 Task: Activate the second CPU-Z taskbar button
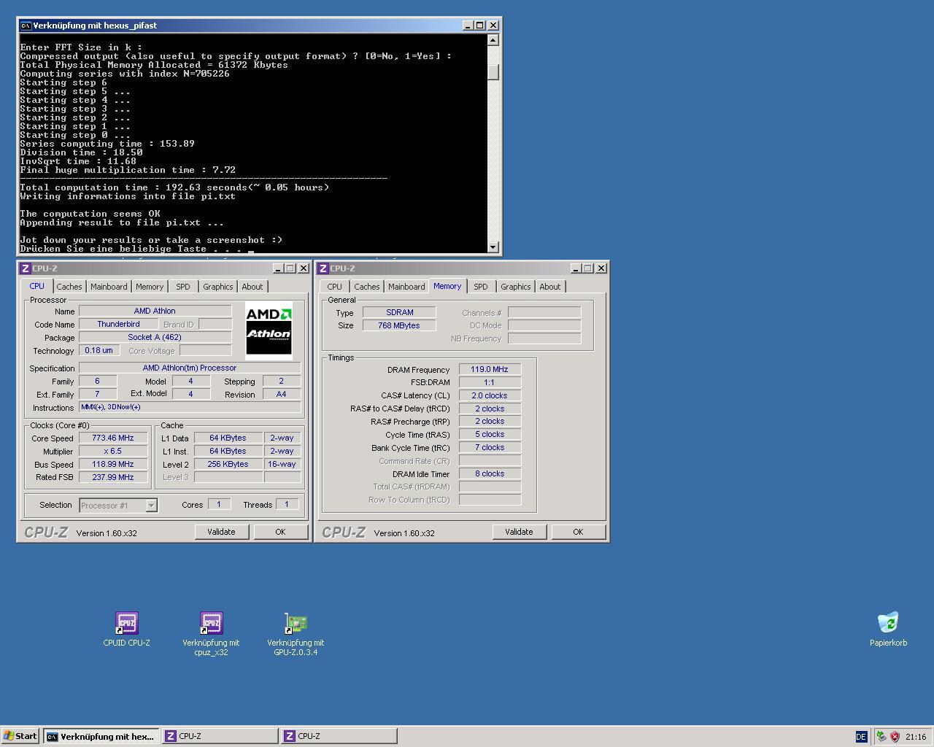pyautogui.click(x=339, y=737)
